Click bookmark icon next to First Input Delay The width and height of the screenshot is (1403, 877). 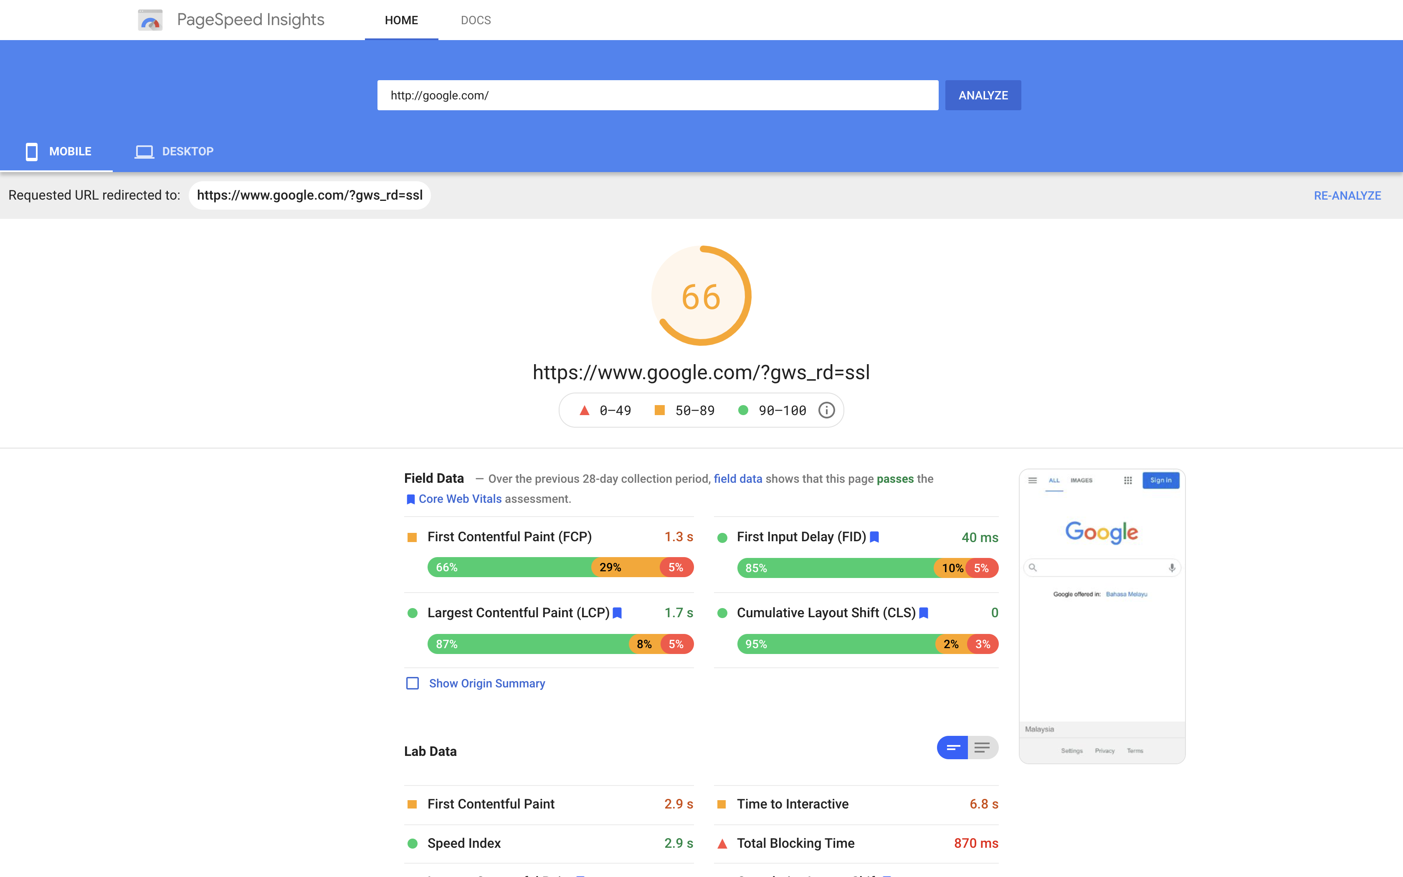point(874,537)
